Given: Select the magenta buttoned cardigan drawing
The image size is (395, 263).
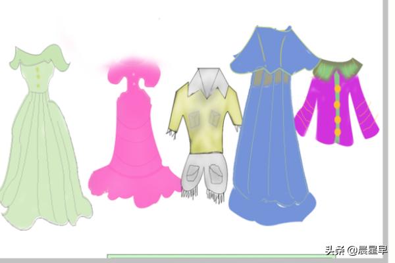Looking at the screenshot, I should tap(337, 103).
